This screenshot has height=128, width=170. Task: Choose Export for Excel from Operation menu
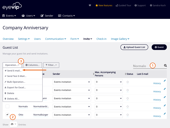16,88
